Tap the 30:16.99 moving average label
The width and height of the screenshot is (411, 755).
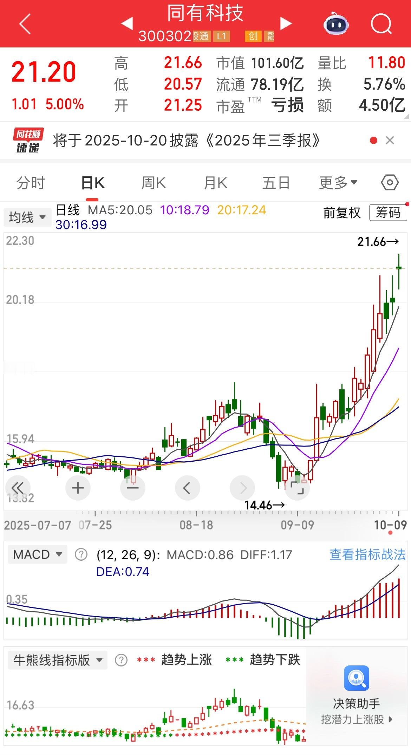[81, 225]
